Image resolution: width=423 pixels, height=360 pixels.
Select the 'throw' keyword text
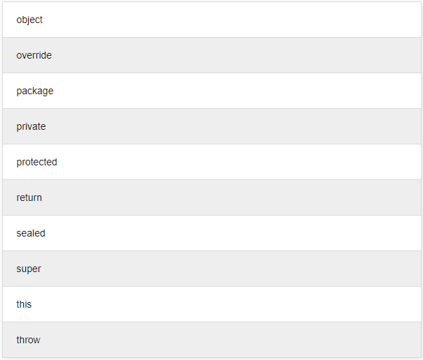(28, 340)
